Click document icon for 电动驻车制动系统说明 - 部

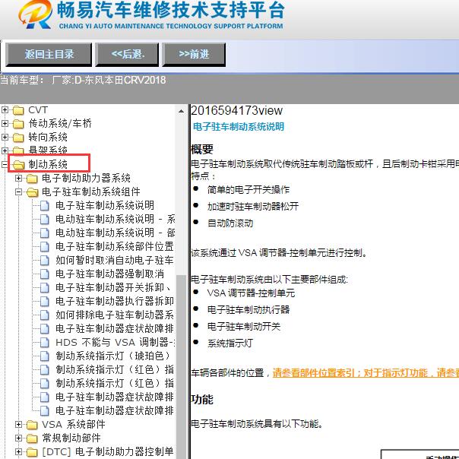[45, 233]
